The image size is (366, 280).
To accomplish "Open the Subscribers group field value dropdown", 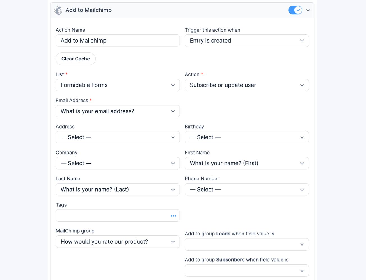I will click(247, 270).
